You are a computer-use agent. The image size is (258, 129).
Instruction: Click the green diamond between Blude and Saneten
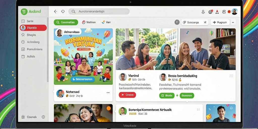[x=177, y=95]
